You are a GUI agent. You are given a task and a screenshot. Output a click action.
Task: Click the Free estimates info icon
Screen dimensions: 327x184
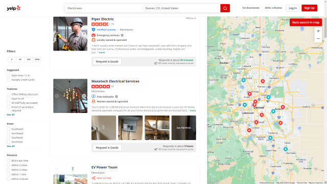116,97
